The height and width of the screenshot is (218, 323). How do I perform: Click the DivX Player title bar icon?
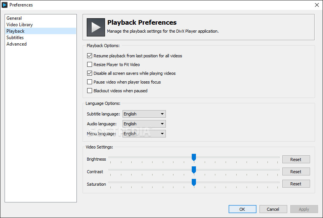coord(5,5)
